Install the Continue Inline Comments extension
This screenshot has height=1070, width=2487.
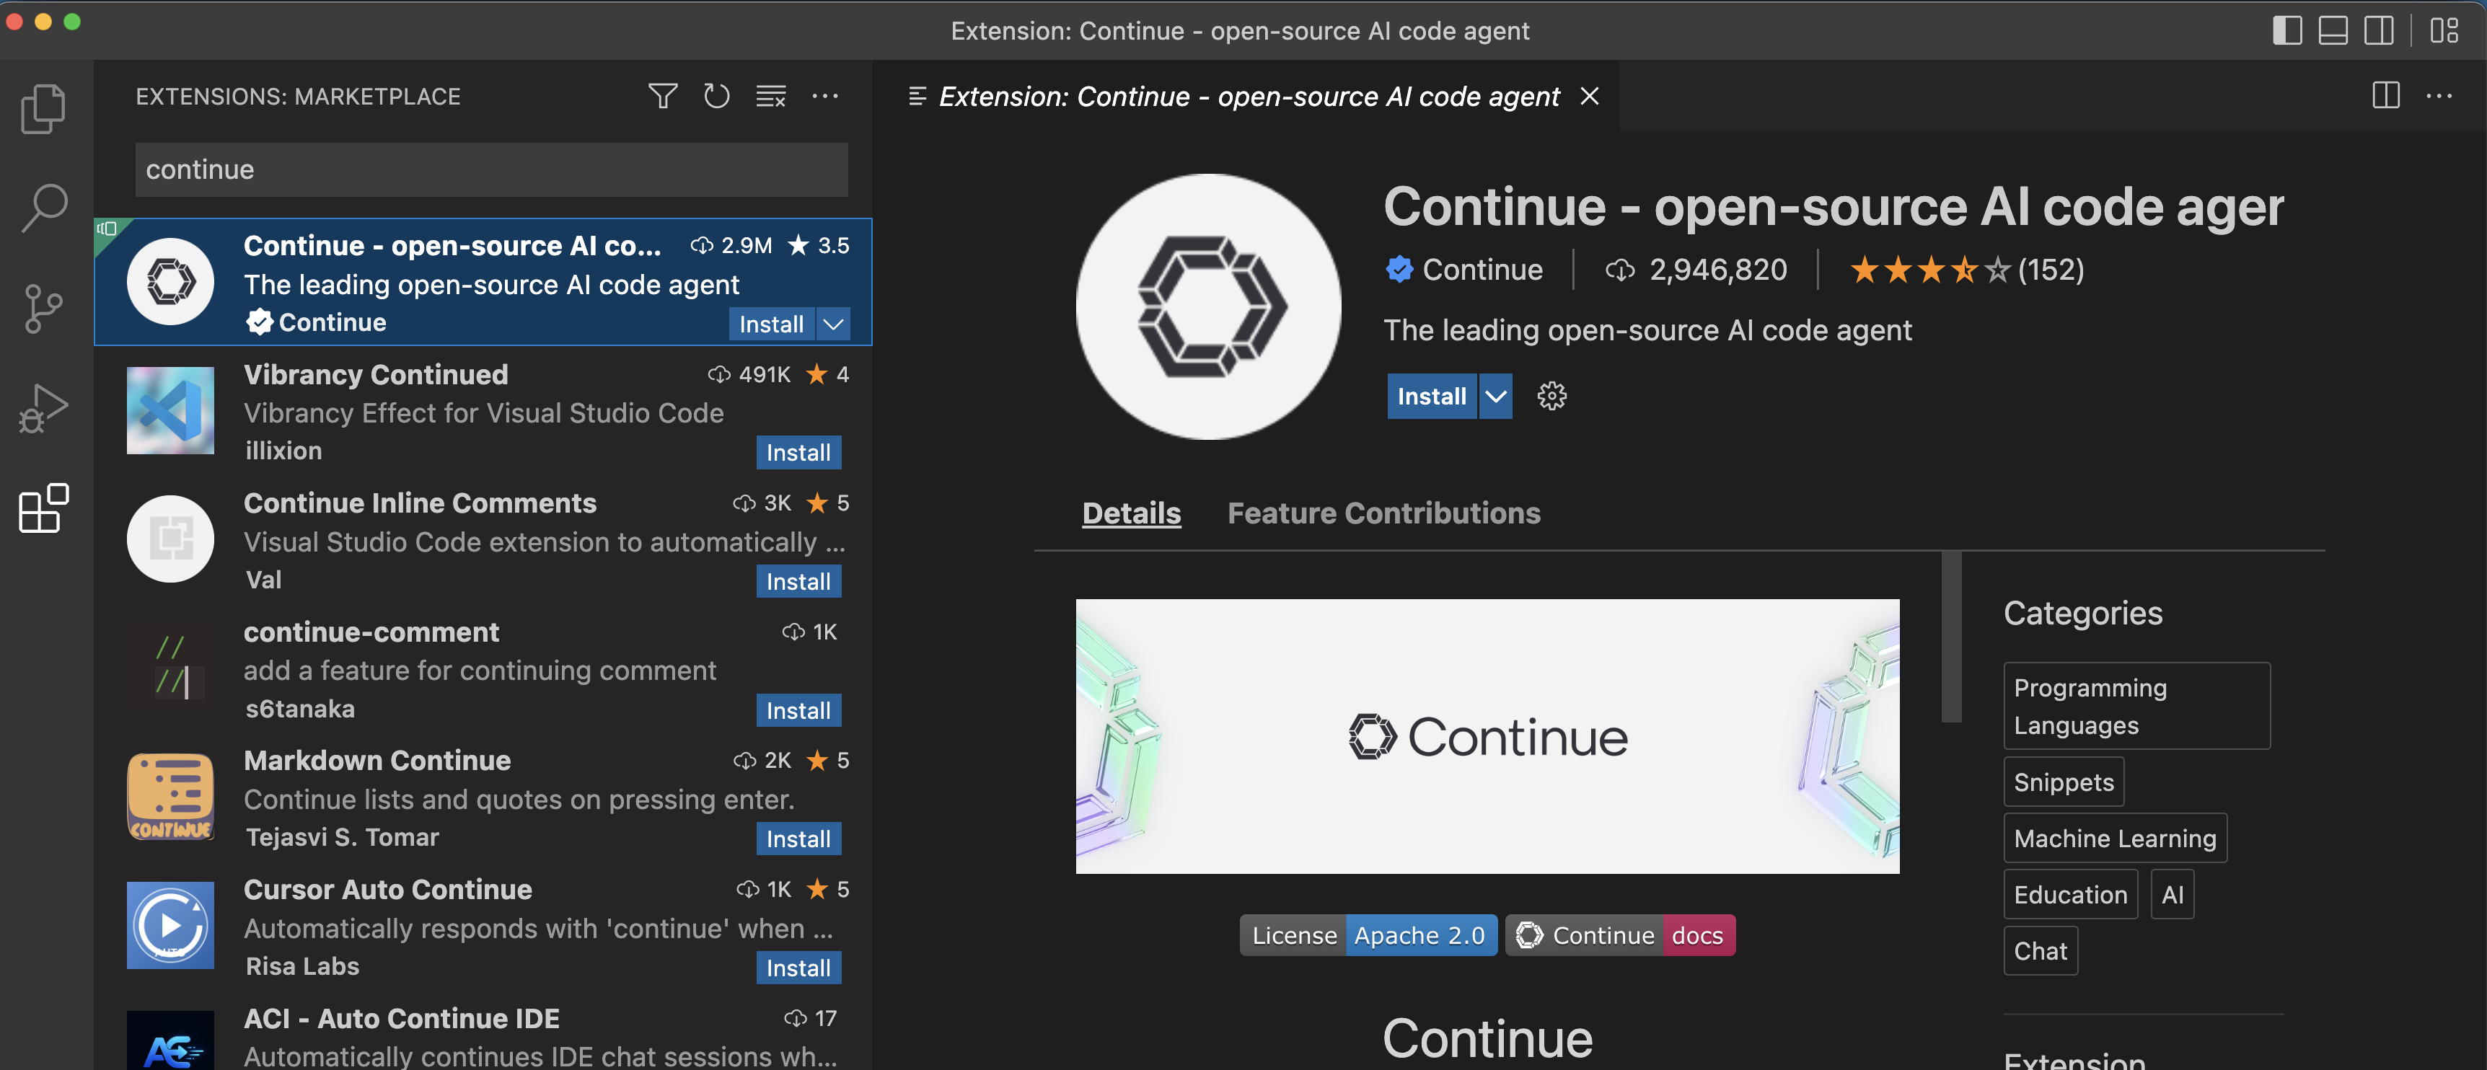tap(798, 582)
